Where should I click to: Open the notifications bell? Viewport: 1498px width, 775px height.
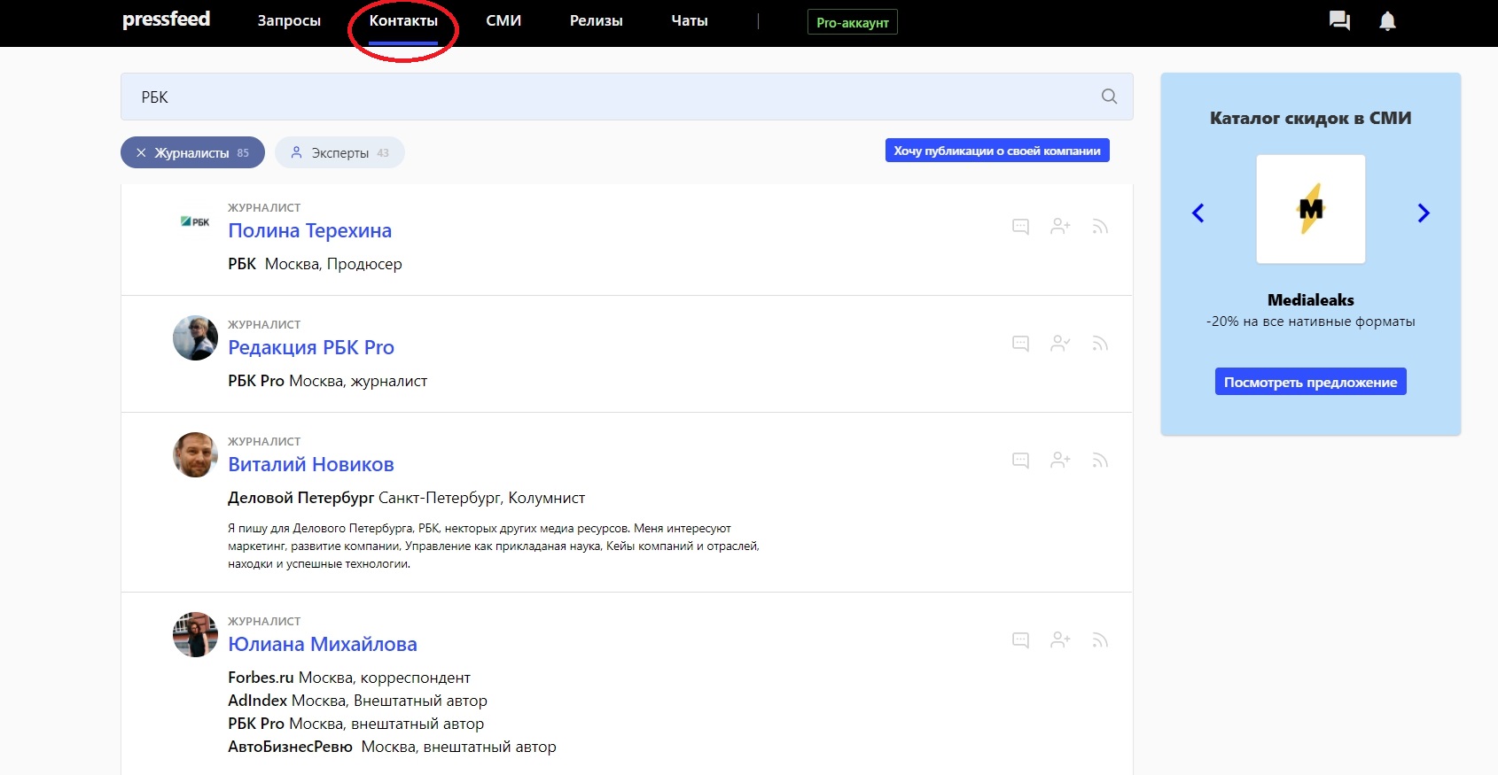coord(1387,21)
